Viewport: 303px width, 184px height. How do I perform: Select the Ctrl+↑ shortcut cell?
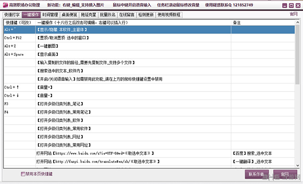[x=19, y=87]
